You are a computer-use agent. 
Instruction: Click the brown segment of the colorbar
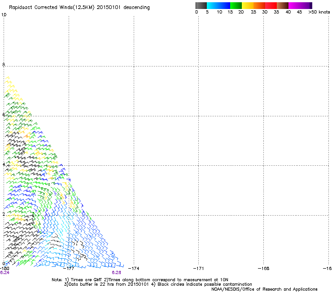(x=283, y=5)
